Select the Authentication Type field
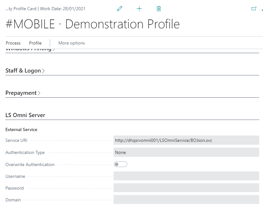Viewport: 263px width, 209px height. pos(186,152)
